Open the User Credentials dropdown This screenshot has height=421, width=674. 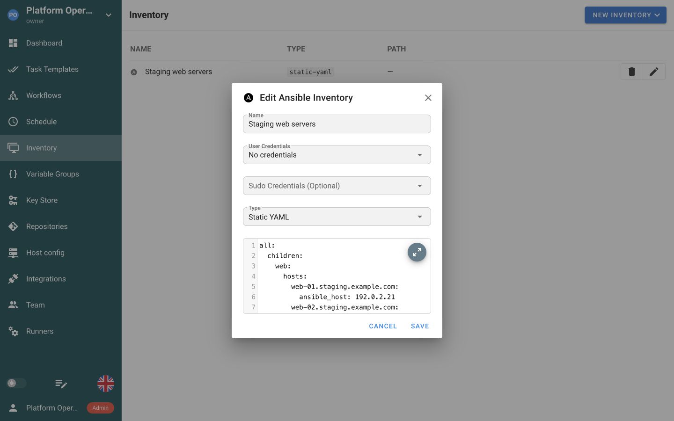point(337,155)
